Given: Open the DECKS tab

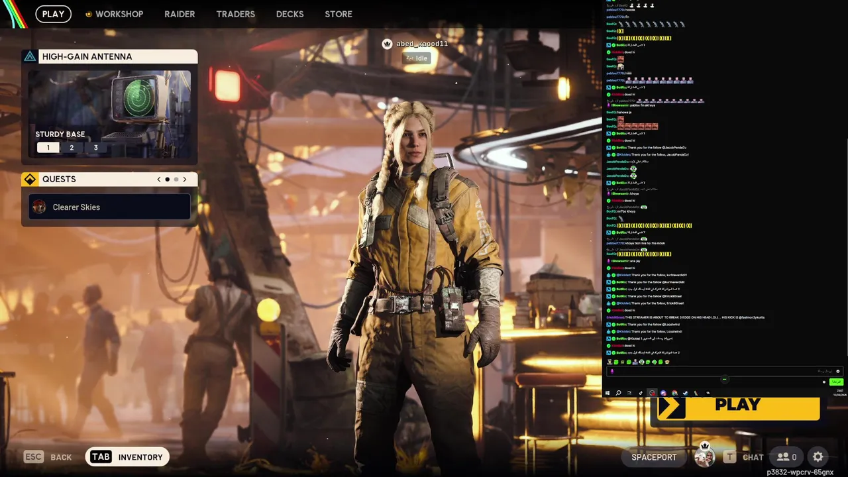Looking at the screenshot, I should (x=290, y=14).
